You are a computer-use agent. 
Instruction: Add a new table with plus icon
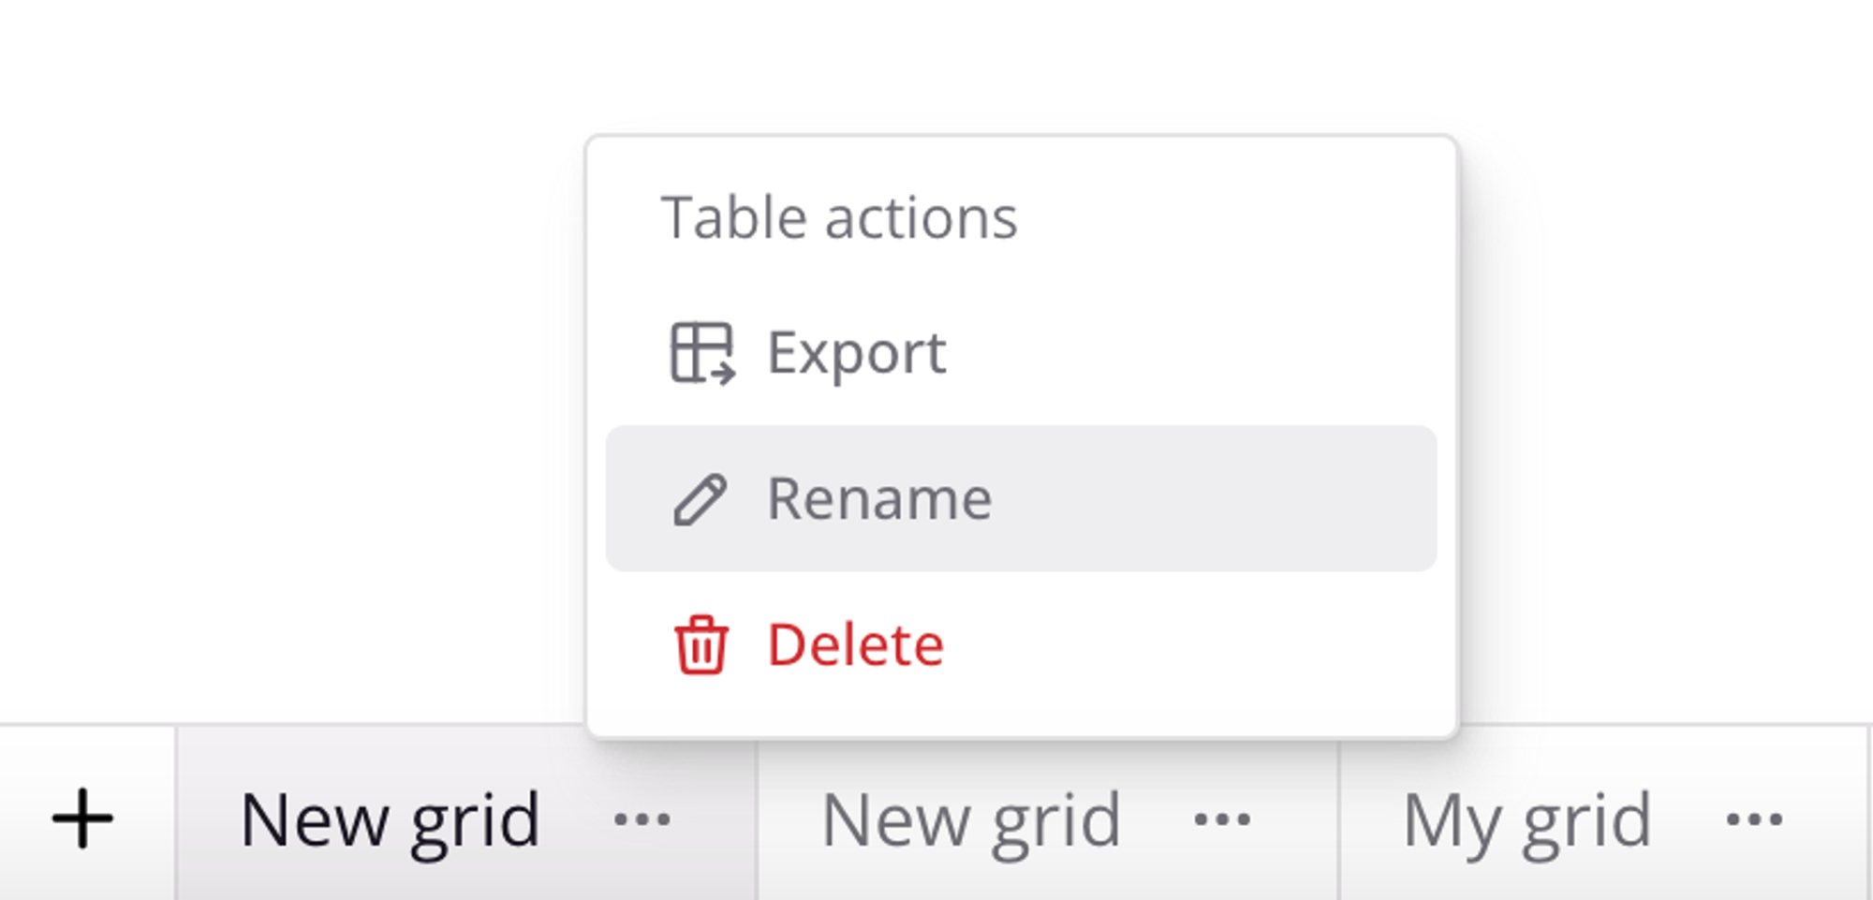coord(82,819)
